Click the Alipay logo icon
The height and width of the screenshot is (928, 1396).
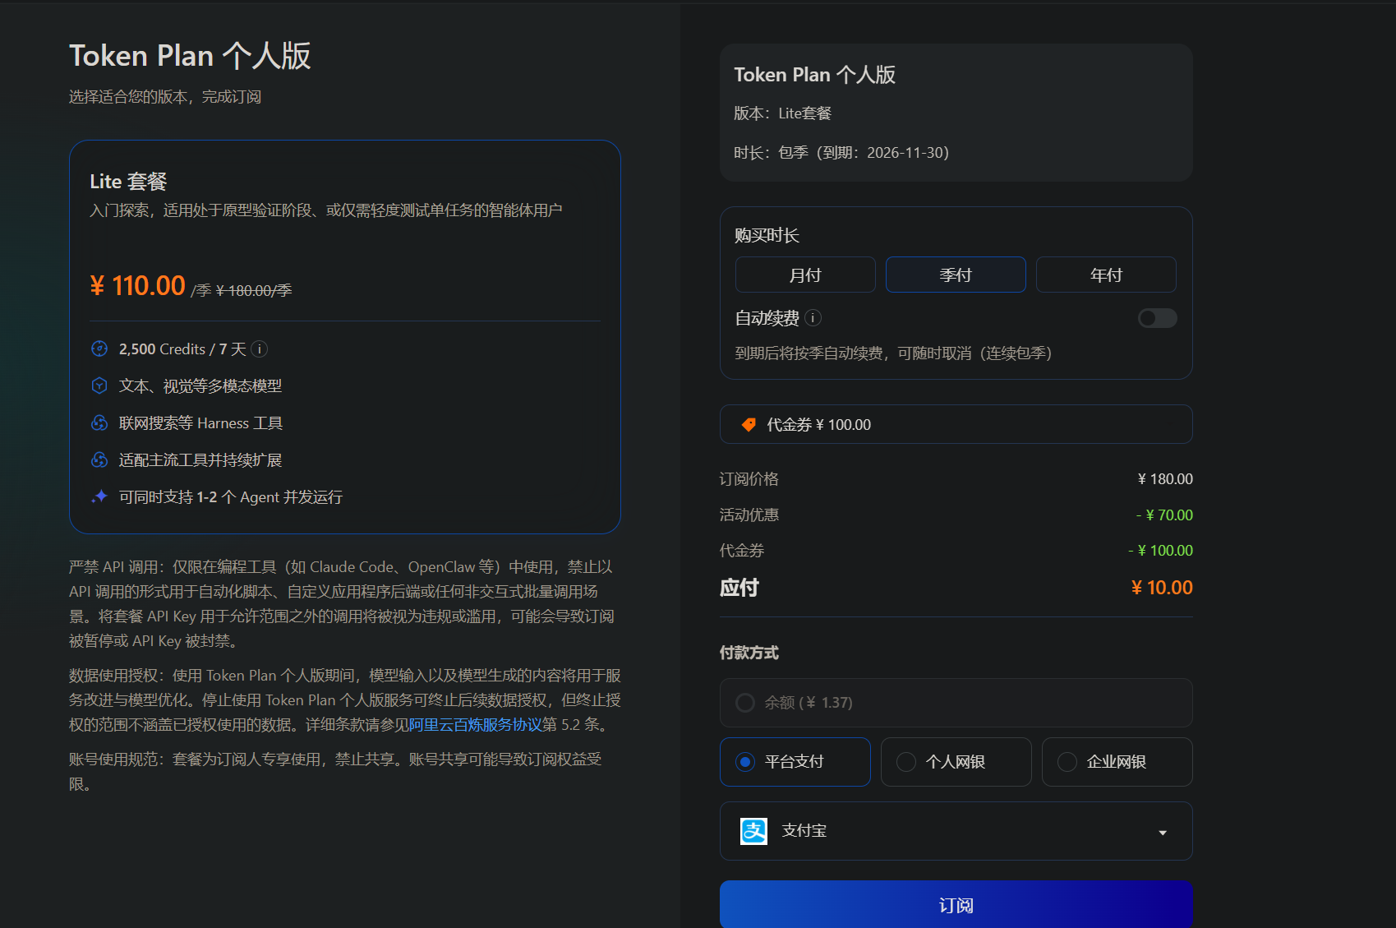(x=753, y=831)
